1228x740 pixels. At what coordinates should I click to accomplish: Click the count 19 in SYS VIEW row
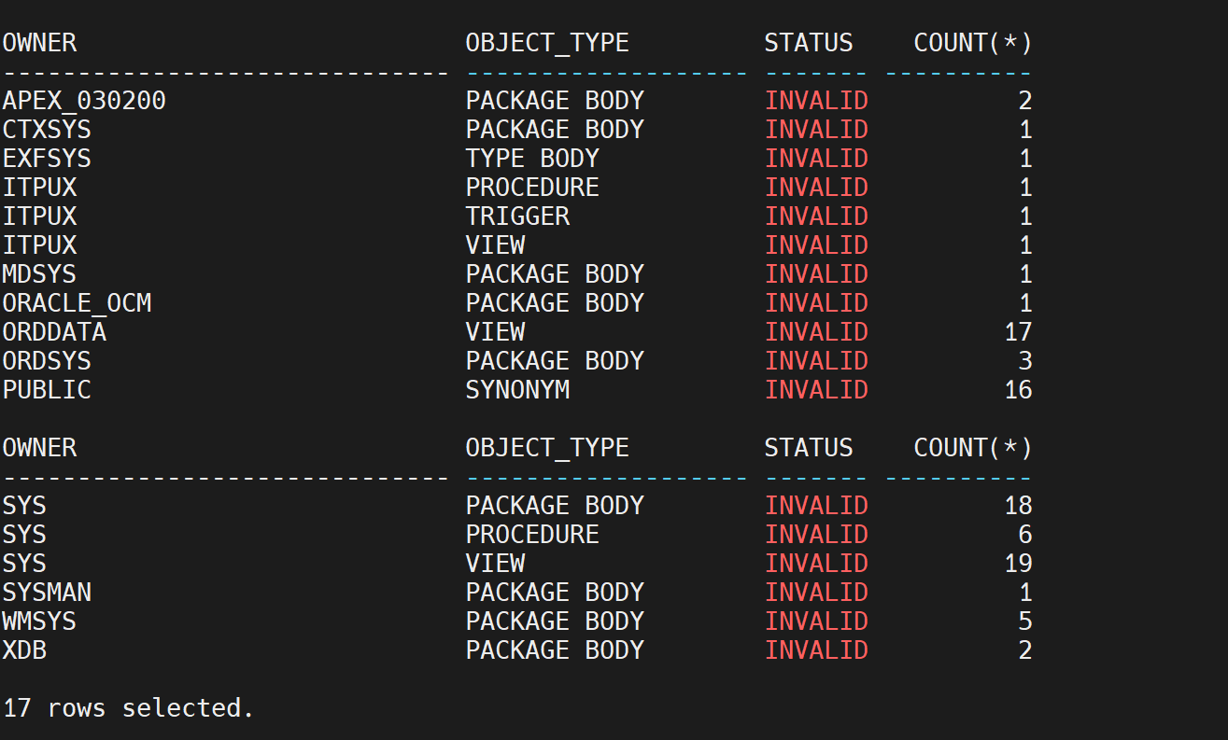point(1018,563)
